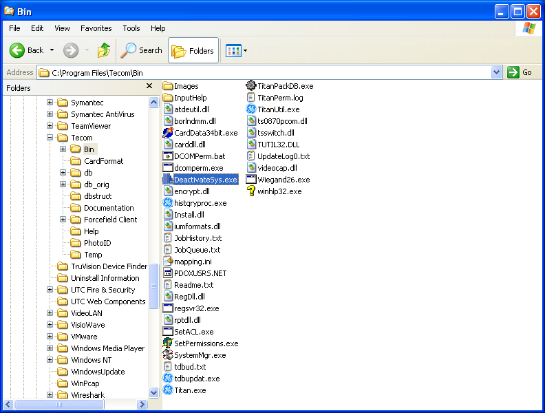Open Back history dropdown arrow
545x413 pixels.
52,50
